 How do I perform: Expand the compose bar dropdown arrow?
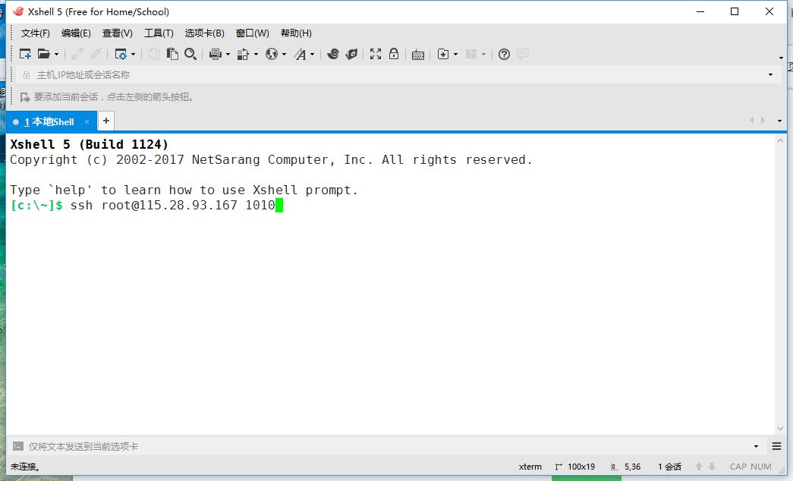point(756,447)
